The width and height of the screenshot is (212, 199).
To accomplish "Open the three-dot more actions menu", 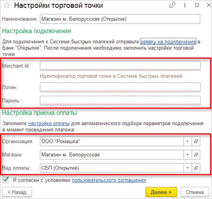I will pyautogui.click(x=185, y=5).
